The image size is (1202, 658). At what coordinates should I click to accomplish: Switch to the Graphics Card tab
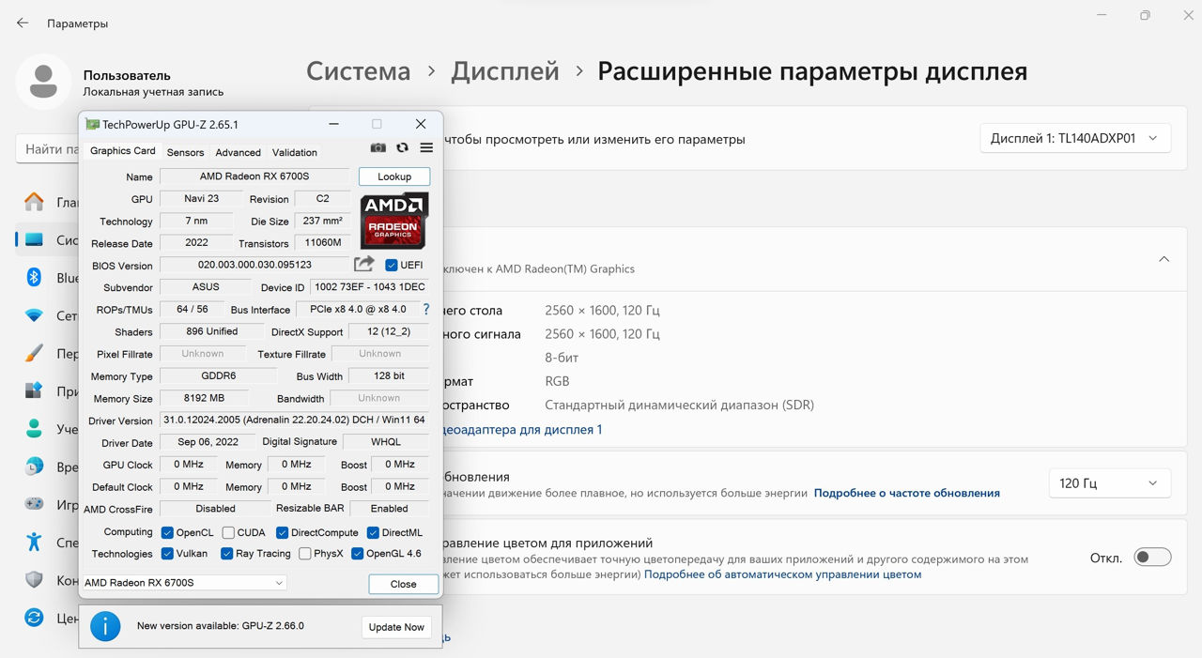123,151
